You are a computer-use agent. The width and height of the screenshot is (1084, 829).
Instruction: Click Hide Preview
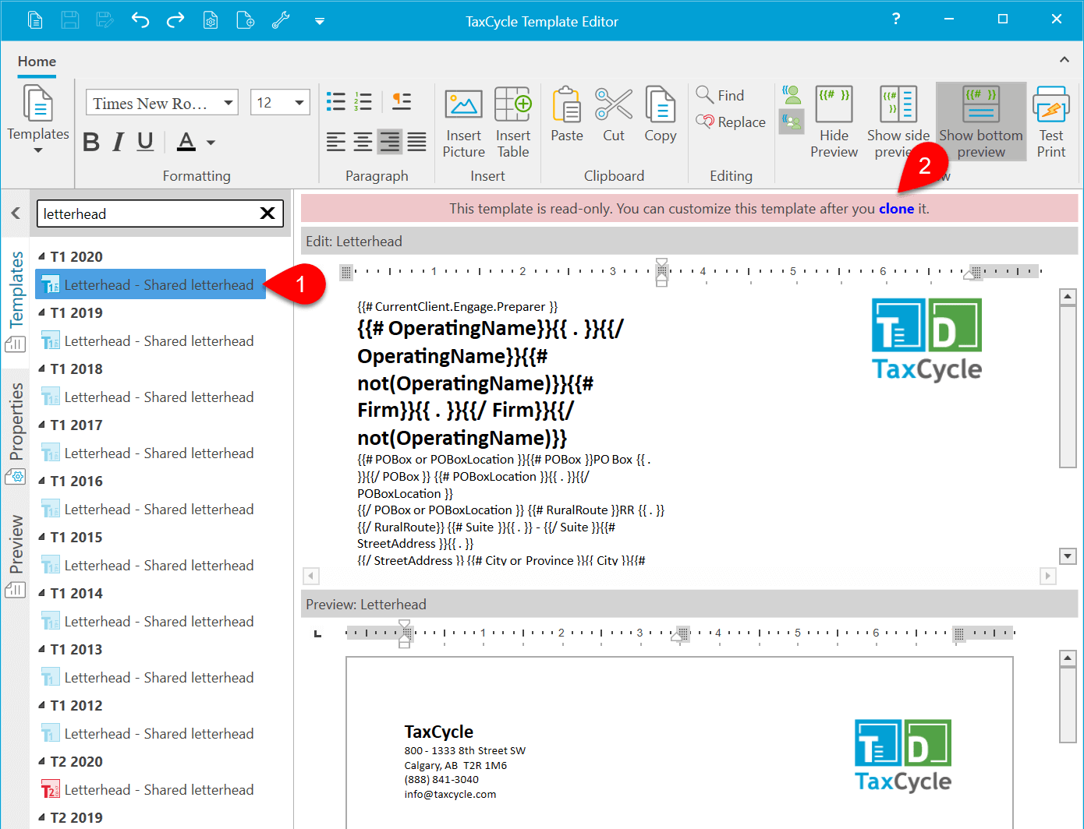[x=834, y=122]
